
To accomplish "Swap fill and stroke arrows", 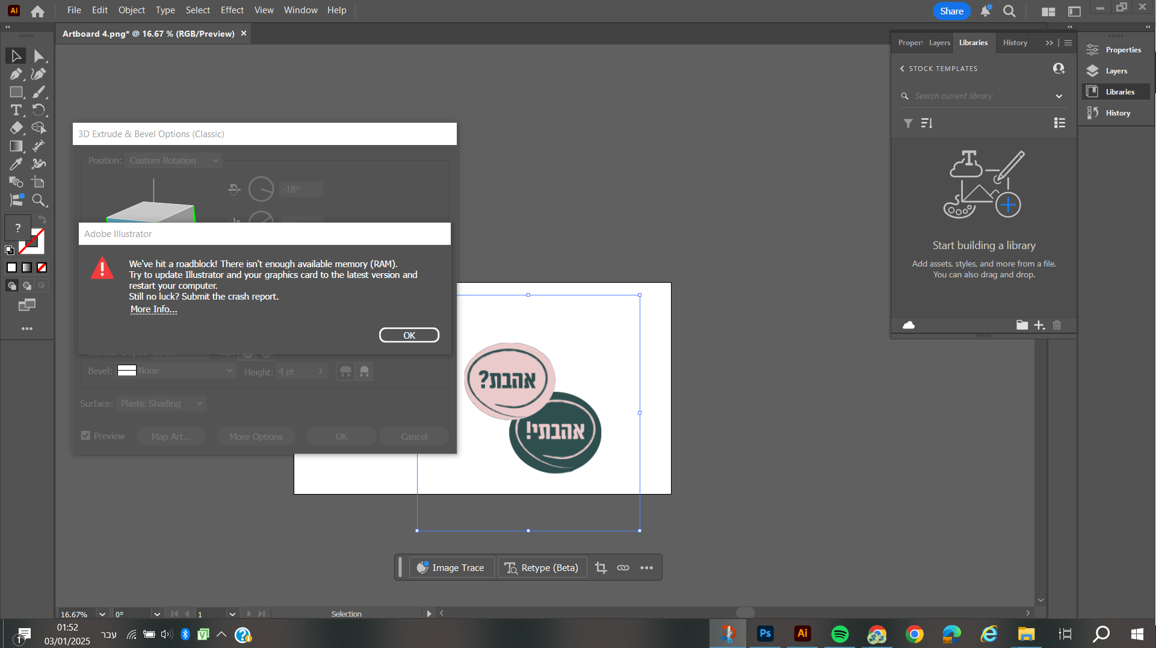I will click(42, 220).
